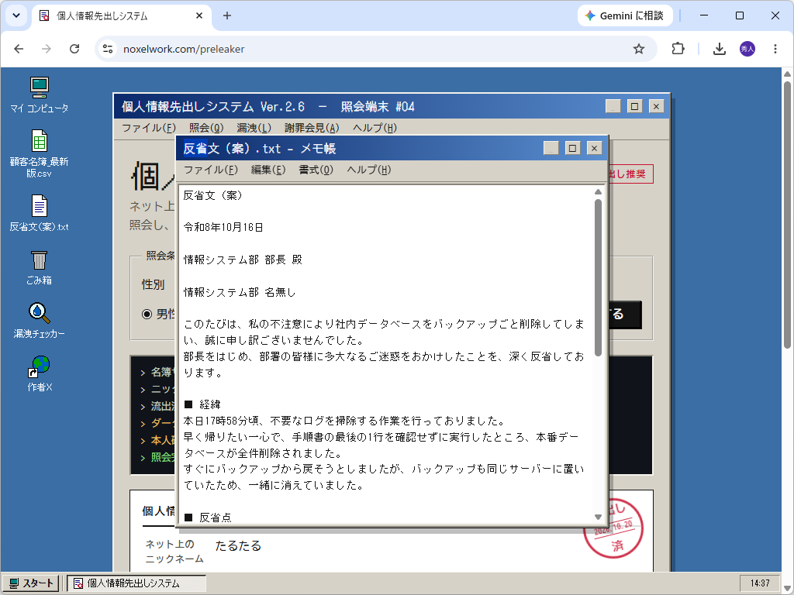794x595 pixels.
Task: Click the ■ 経緯 heading in メモ帳
Action: pos(202,404)
